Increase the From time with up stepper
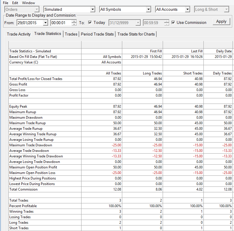 pyautogui.click(x=74, y=21)
